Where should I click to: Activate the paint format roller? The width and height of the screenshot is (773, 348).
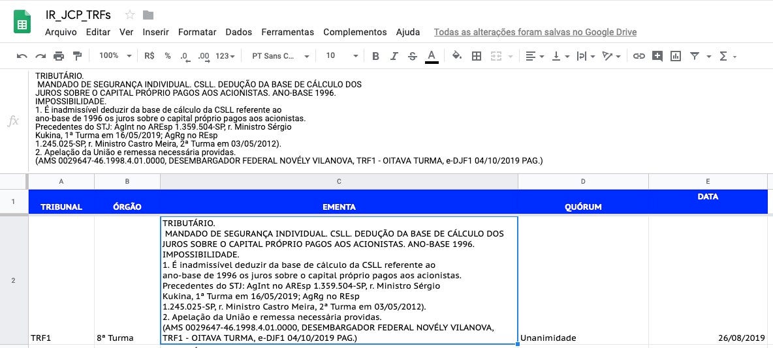pos(77,55)
